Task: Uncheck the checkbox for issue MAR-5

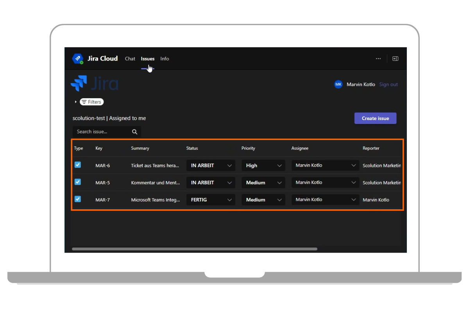Action: pyautogui.click(x=77, y=182)
